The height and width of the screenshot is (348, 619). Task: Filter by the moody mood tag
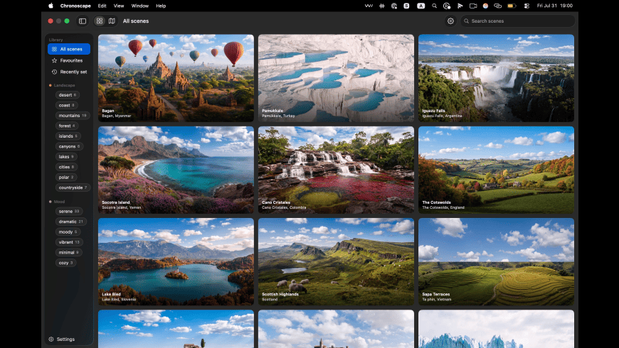(68, 232)
